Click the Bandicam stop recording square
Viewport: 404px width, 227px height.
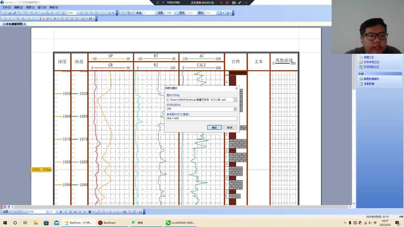[x=227, y=3]
